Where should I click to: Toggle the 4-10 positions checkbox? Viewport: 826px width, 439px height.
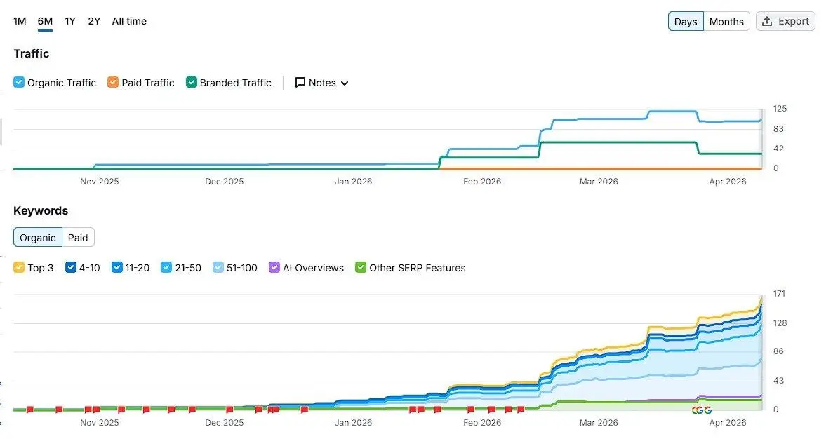pos(71,267)
